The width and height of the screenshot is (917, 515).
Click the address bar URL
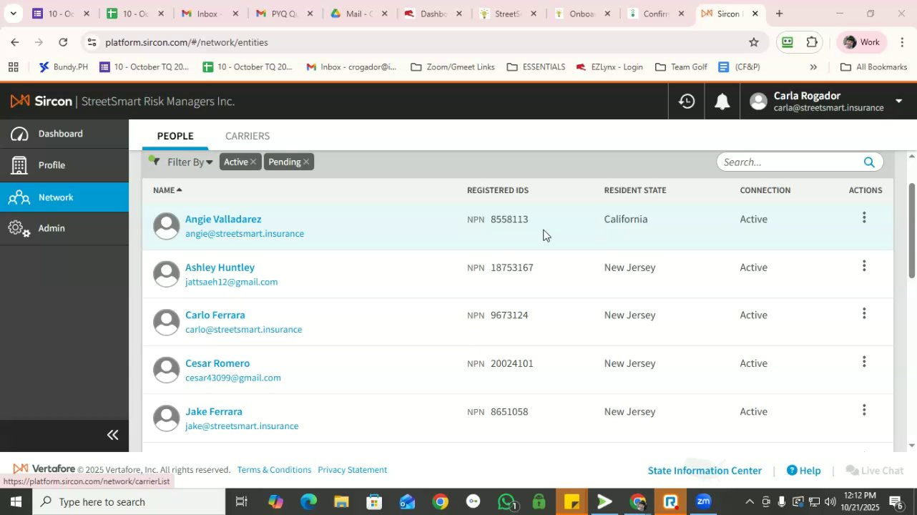click(187, 42)
